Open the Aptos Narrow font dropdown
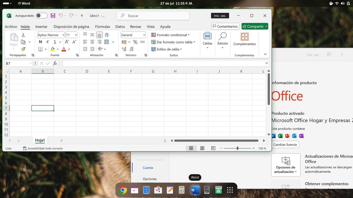This screenshot has width=353, height=198. [x=63, y=35]
